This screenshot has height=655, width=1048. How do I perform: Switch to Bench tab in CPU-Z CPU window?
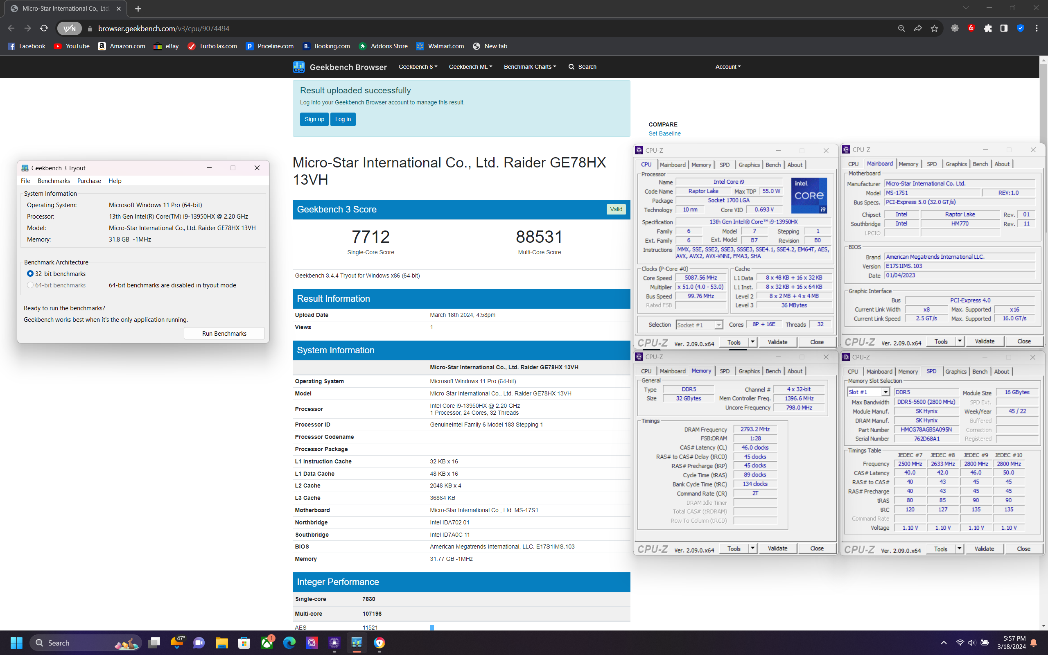point(773,165)
